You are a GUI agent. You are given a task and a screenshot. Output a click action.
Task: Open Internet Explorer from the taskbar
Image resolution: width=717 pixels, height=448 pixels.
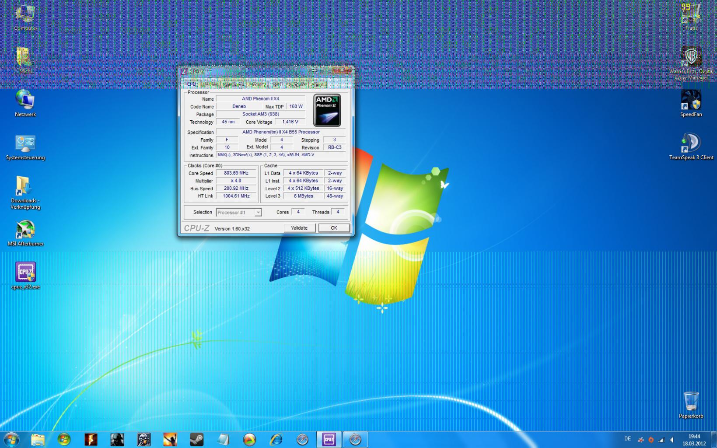point(276,439)
